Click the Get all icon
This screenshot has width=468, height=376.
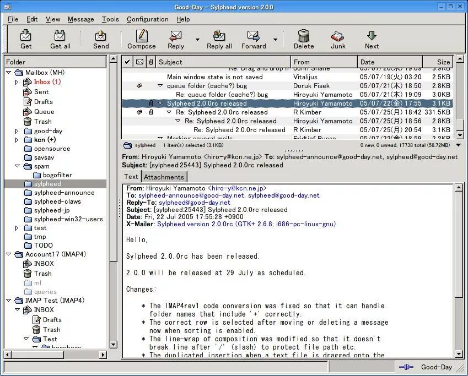point(60,39)
